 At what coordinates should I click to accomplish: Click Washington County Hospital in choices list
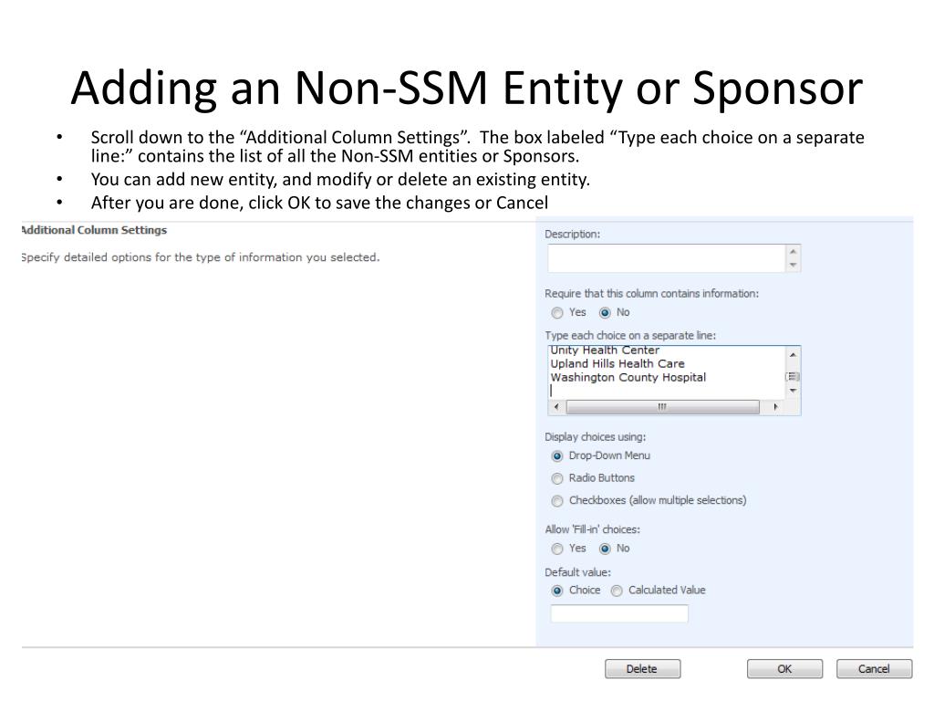tap(628, 377)
